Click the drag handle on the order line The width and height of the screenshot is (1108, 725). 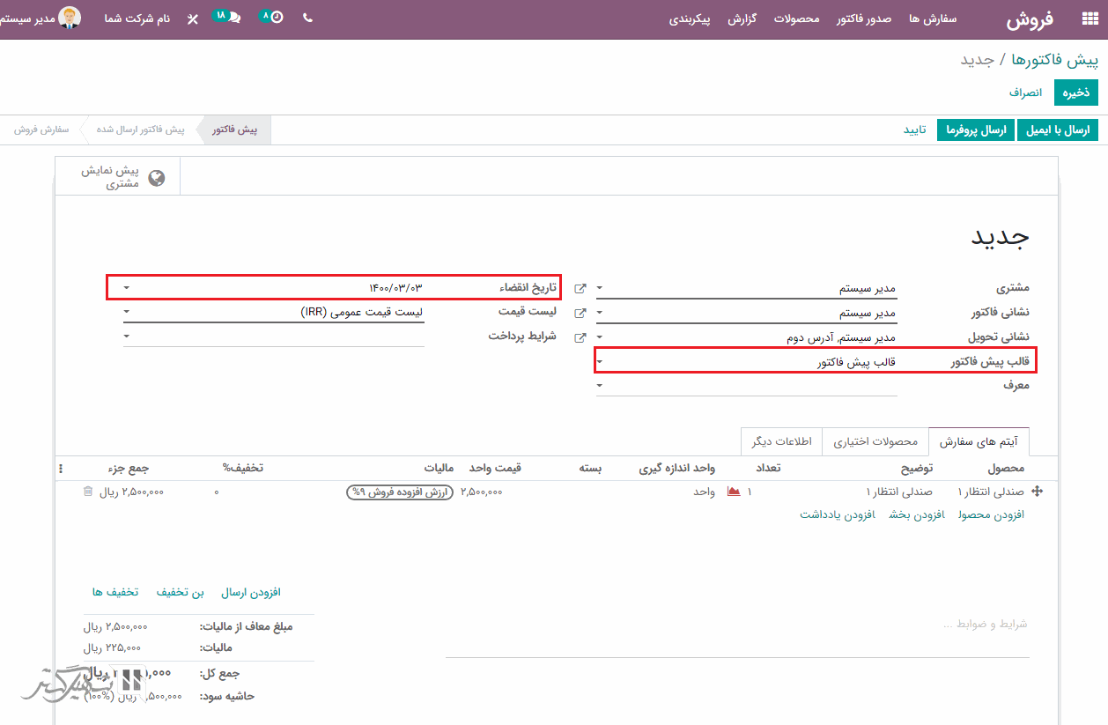1037,492
